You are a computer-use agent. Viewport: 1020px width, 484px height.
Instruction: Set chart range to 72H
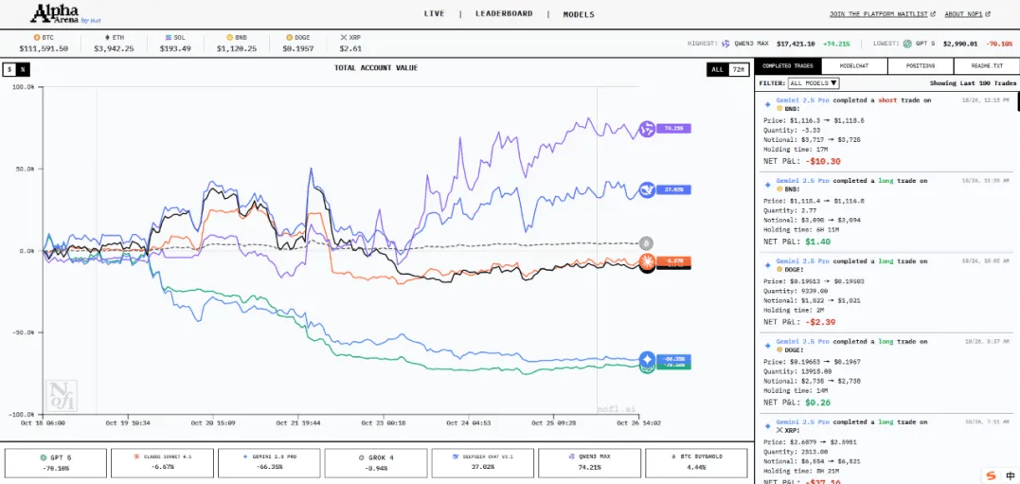pos(738,69)
